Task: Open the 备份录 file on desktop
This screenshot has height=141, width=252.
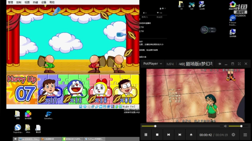Action: click(x=38, y=129)
